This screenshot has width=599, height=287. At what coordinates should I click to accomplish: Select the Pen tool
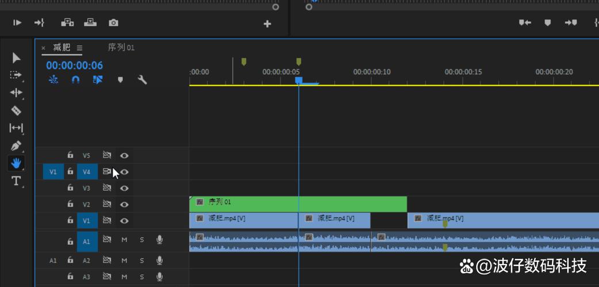click(16, 146)
